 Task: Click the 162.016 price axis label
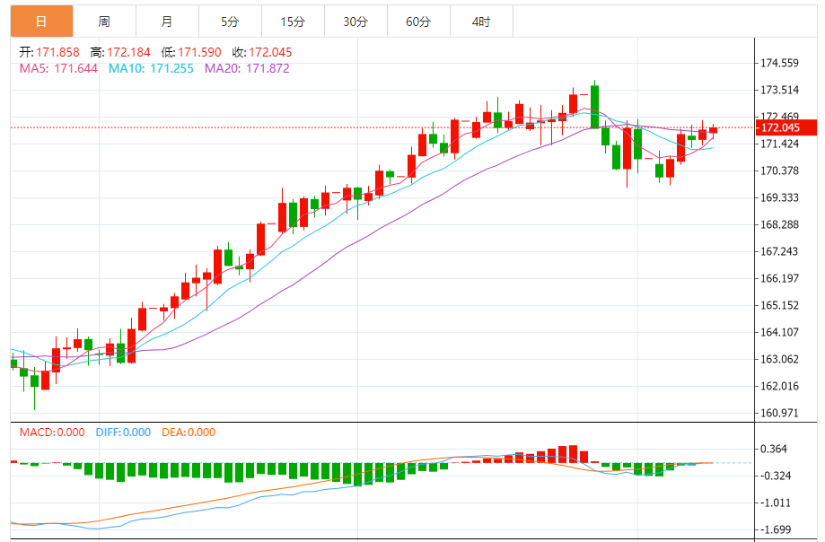point(780,387)
